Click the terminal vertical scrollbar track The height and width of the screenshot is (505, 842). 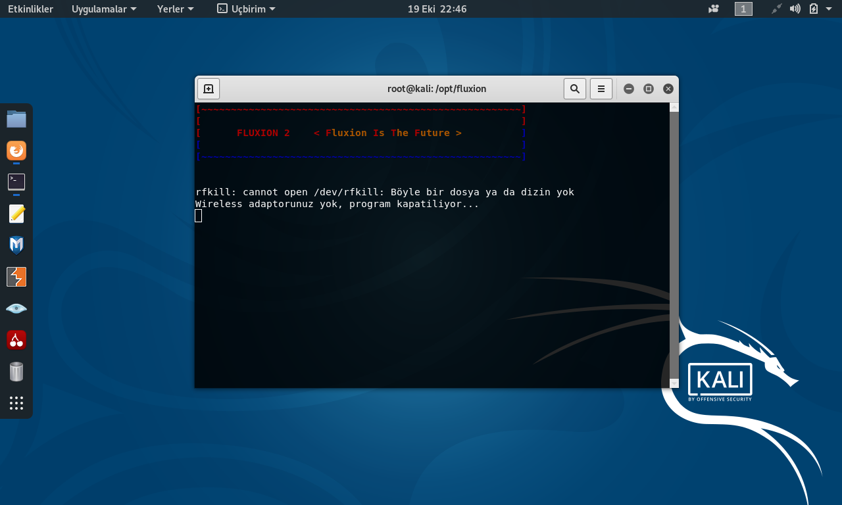pyautogui.click(x=674, y=245)
